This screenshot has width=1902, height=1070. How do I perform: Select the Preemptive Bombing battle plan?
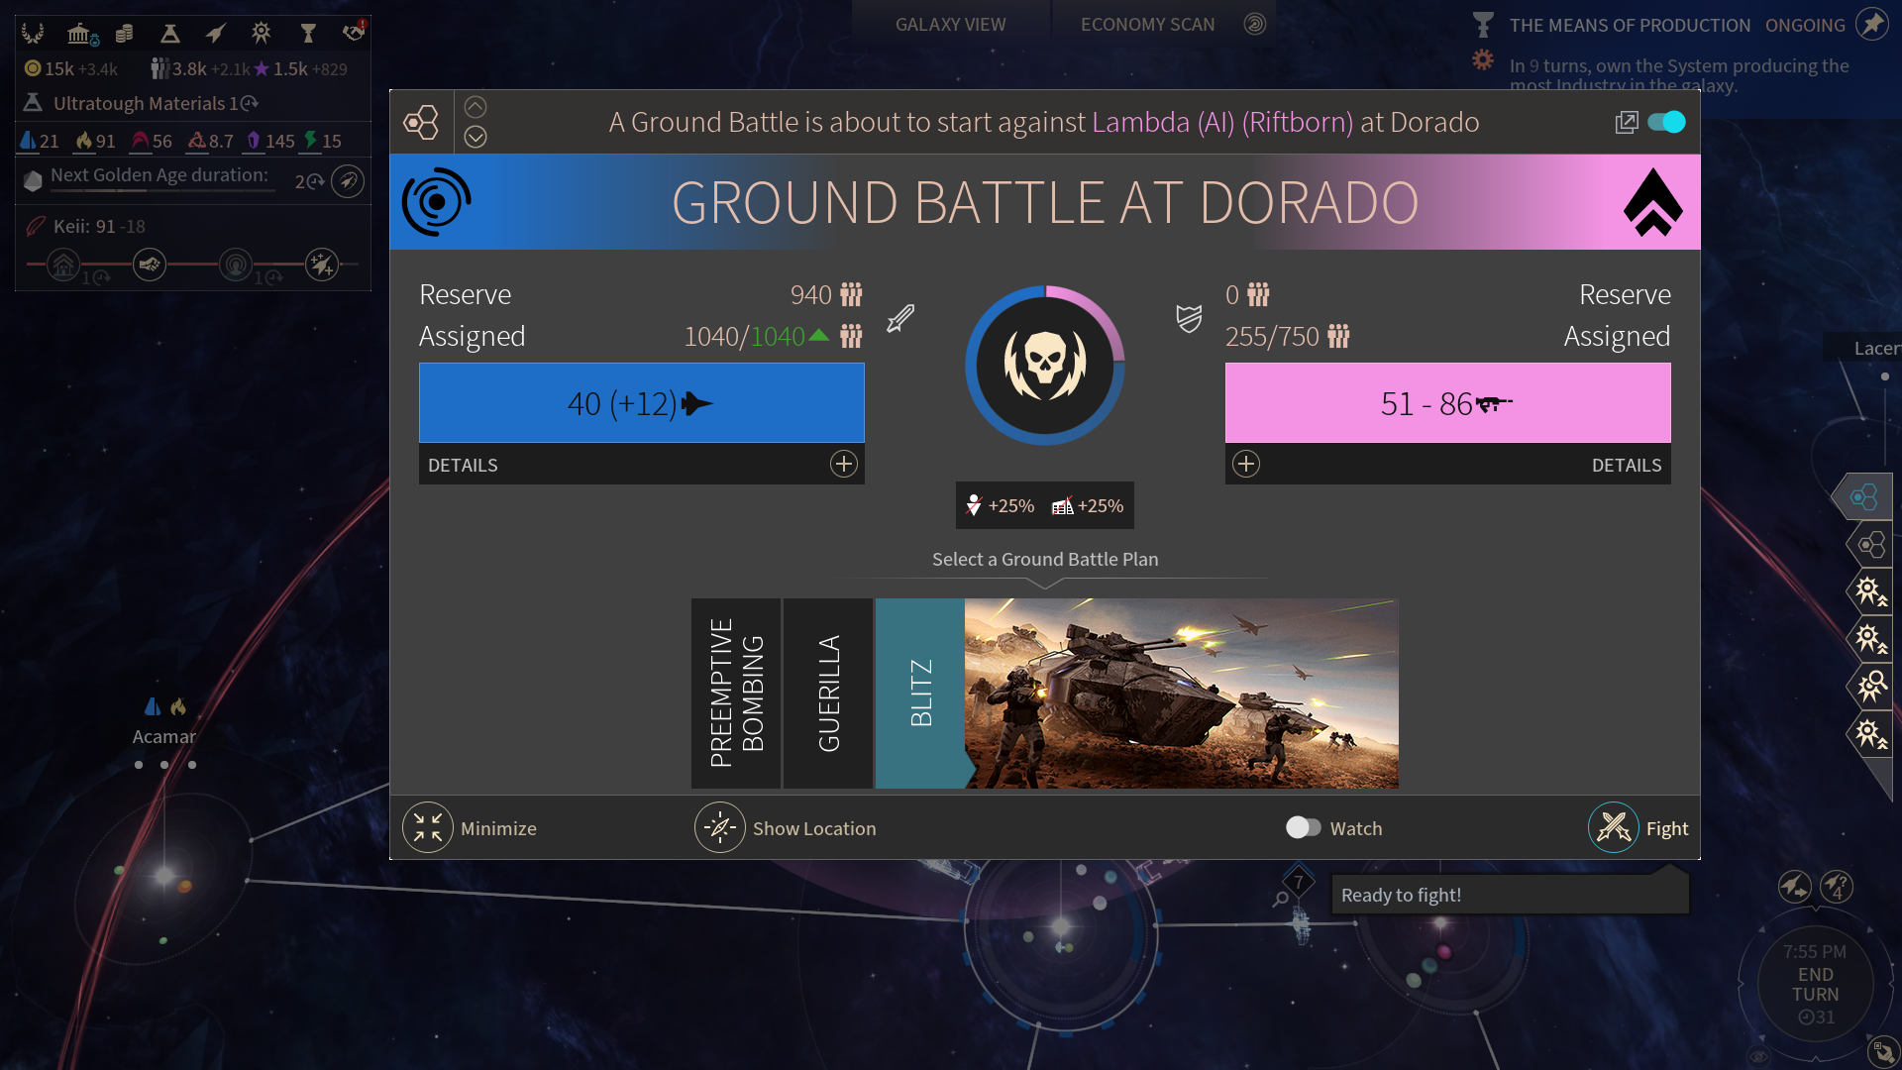(x=735, y=693)
